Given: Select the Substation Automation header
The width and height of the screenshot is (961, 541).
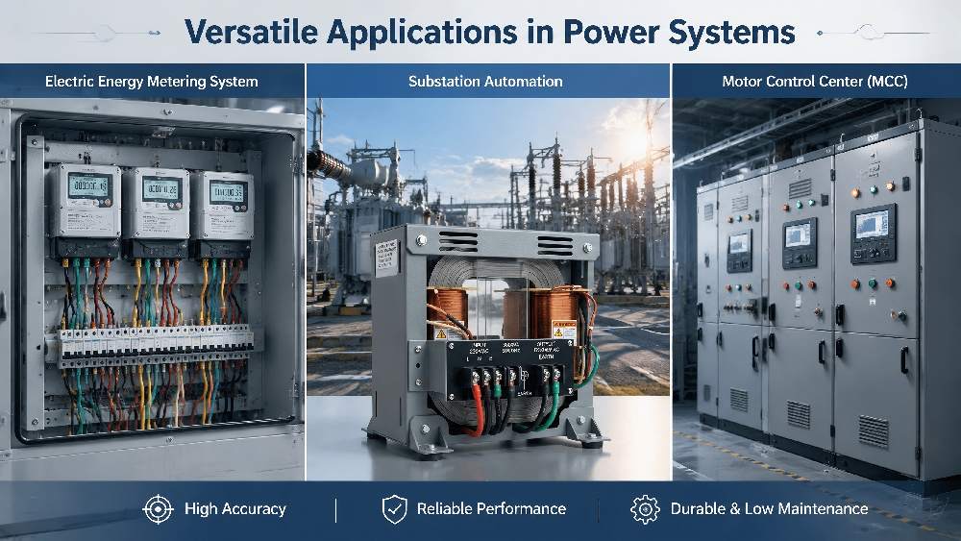Looking at the screenshot, I should click(485, 82).
